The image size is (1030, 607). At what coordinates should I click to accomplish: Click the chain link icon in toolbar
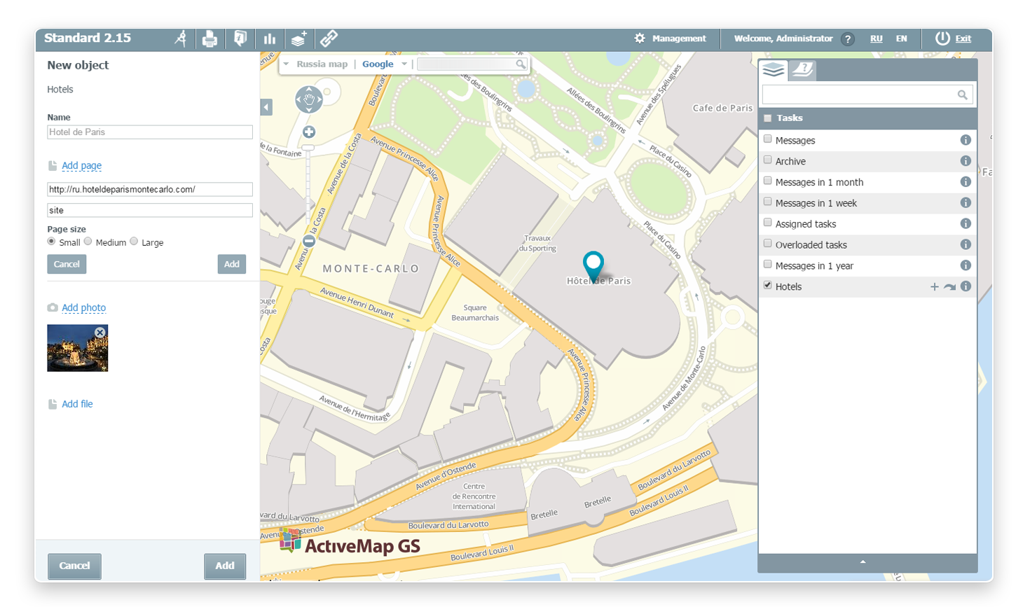329,39
